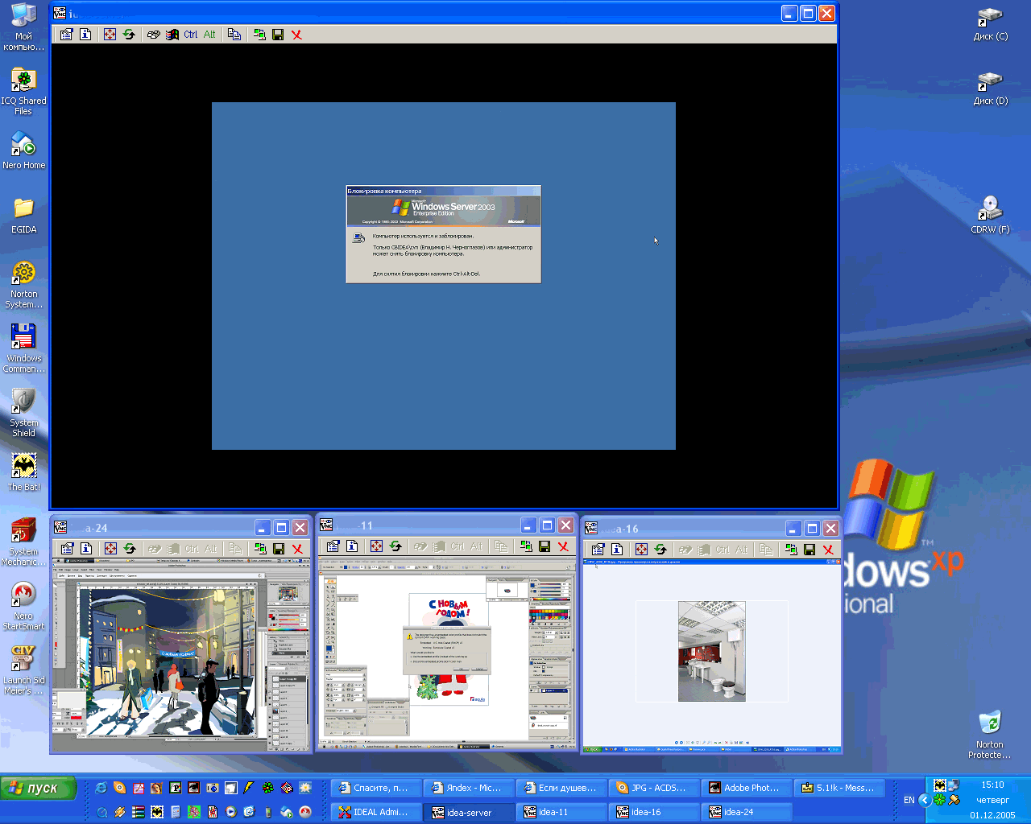The width and height of the screenshot is (1031, 824).
Task: Launch Internet Explorer from Quick Launch bar
Action: (101, 788)
